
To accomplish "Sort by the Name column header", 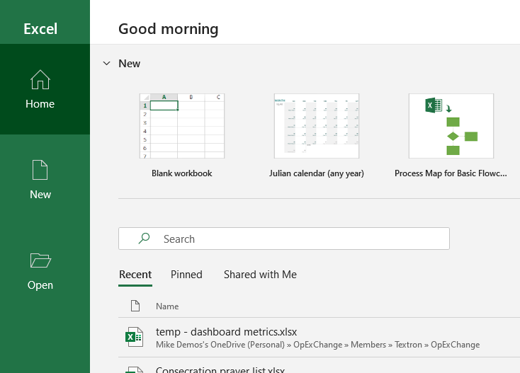I will tap(167, 306).
